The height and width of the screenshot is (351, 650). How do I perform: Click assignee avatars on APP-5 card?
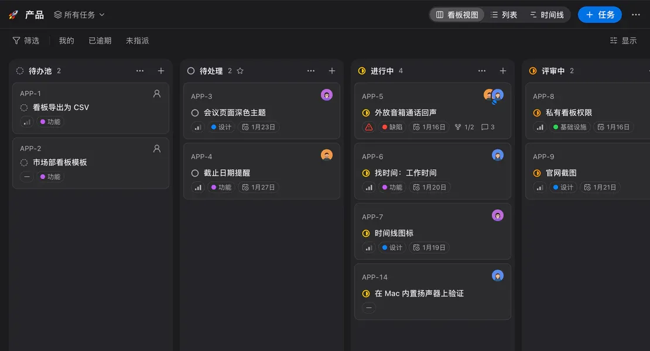tap(494, 95)
